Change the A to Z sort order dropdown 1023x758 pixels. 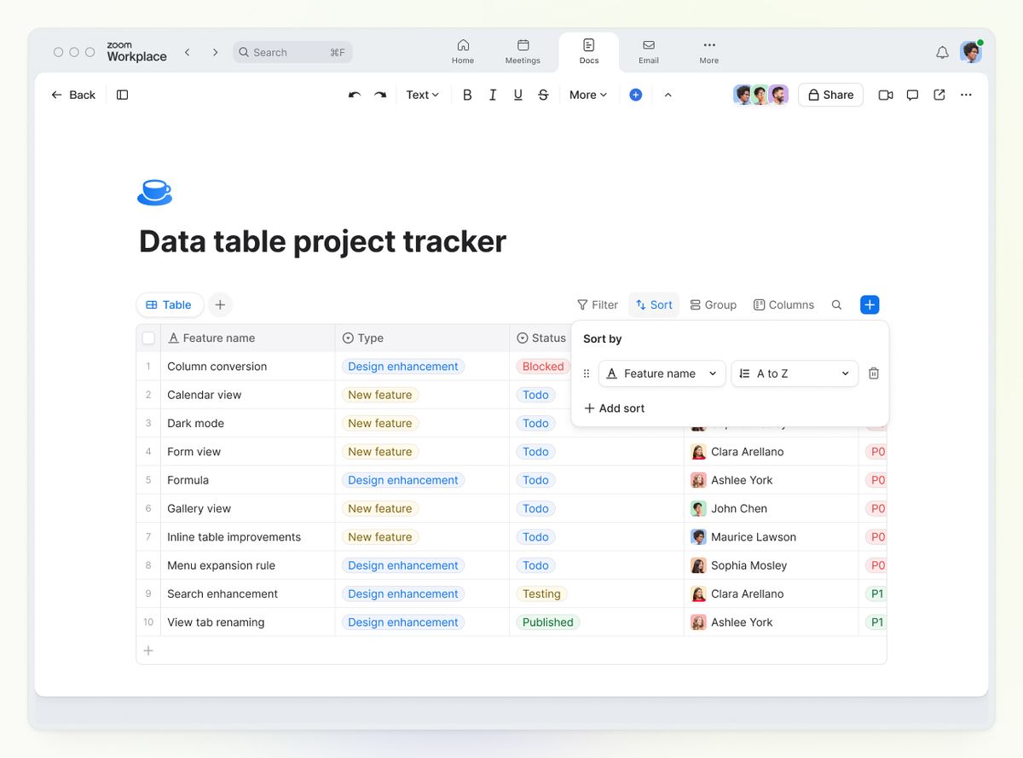[x=794, y=373]
